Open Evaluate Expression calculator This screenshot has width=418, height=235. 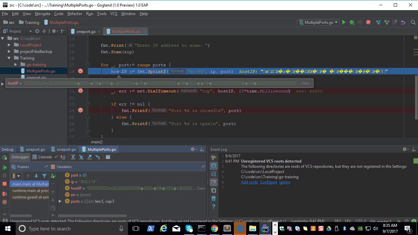[108, 157]
